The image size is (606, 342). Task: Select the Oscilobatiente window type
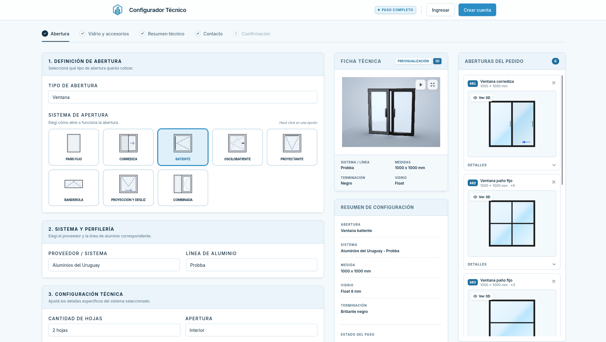237,147
